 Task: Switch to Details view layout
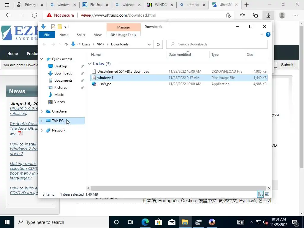260,194
